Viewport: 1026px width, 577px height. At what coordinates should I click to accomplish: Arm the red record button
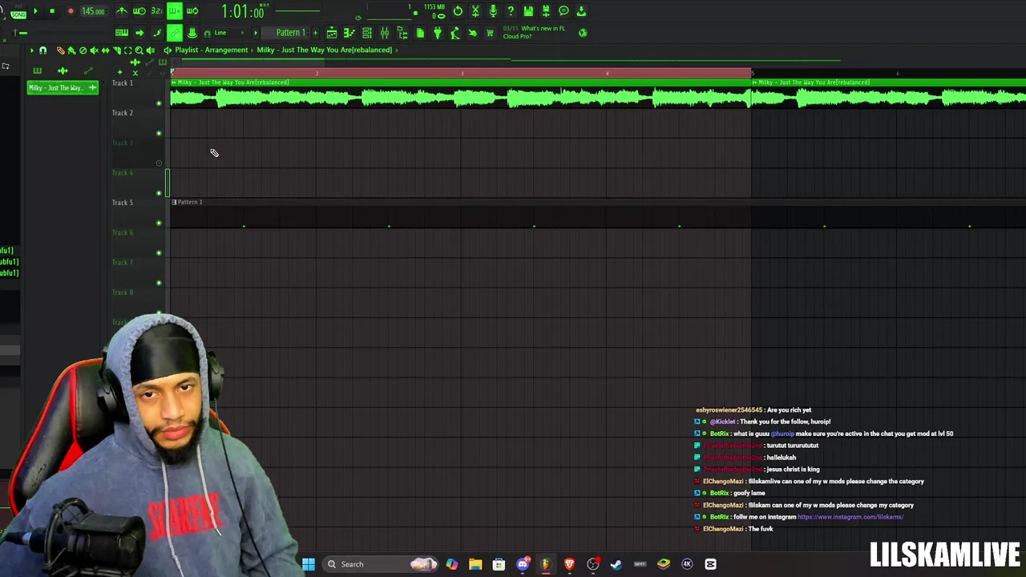pos(71,11)
